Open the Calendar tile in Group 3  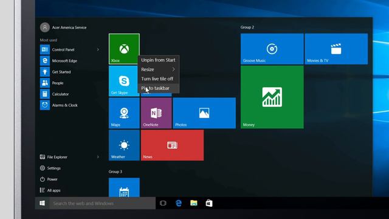pyautogui.click(x=124, y=187)
